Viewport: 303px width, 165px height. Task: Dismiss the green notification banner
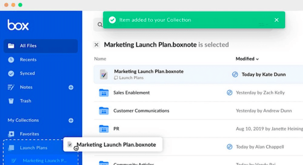tap(276, 20)
